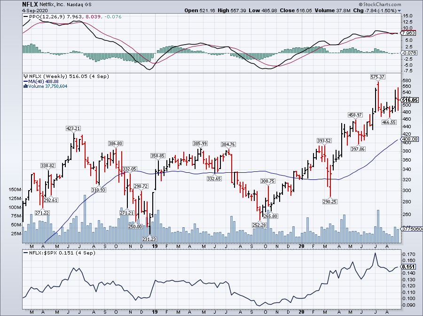Click the 338.82 high price label
The height and width of the screenshot is (316, 423).
pyautogui.click(x=48, y=165)
